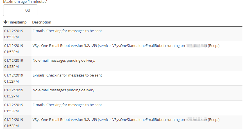Select the VSys One E-mail Robot entry at 01:53PM
243x129 pixels.
click(x=108, y=46)
